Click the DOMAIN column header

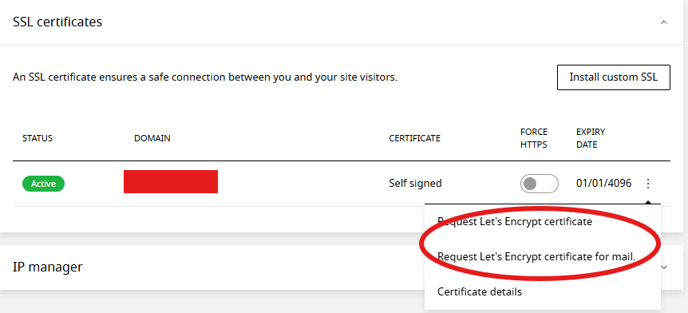point(152,138)
